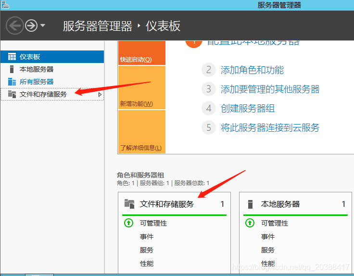Click green status icon in 文件和存储服务 tile
354x276 pixels.
point(128,223)
